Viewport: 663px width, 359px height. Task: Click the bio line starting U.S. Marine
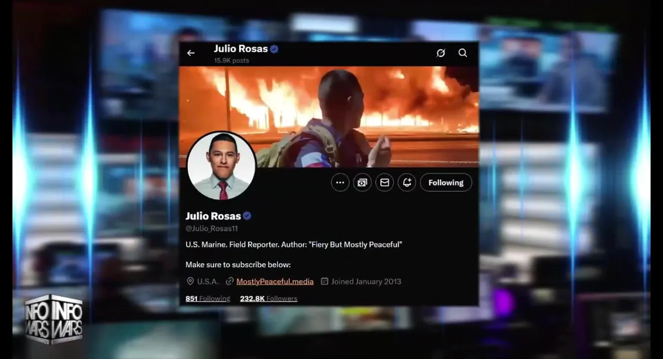[x=294, y=245]
